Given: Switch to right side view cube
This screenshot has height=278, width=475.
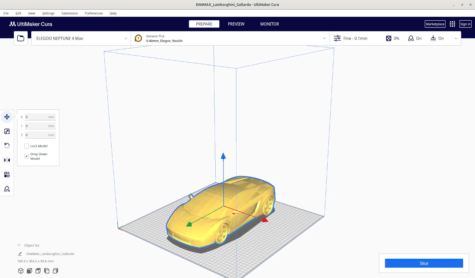Looking at the screenshot, I should coord(55,271).
